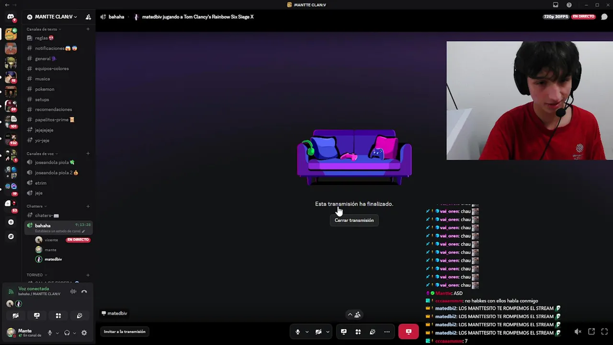Open the general text channel

[x=58, y=58]
